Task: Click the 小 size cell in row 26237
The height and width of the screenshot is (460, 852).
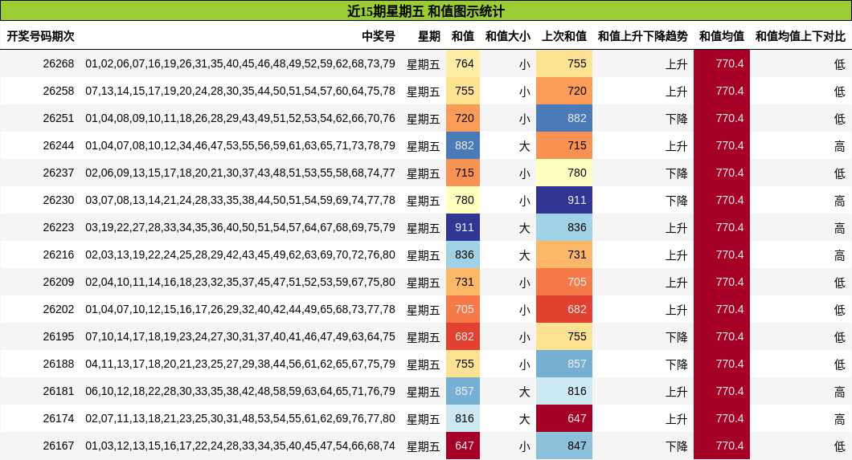Action: [x=524, y=173]
